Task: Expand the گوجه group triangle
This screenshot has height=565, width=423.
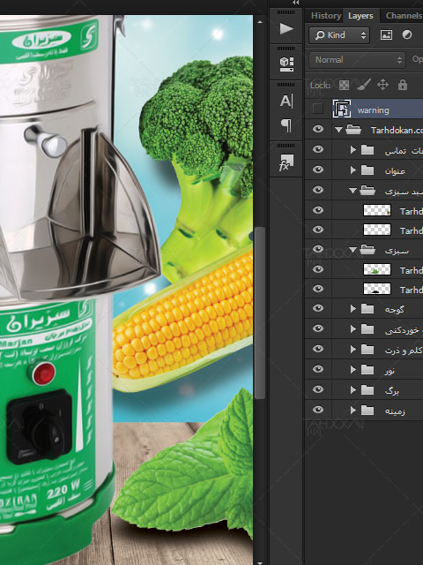Action: [352, 308]
